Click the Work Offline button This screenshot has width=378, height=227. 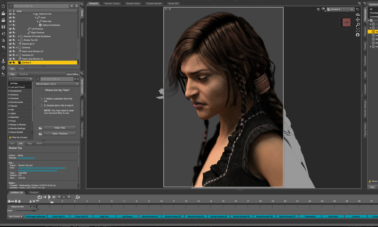[72, 74]
